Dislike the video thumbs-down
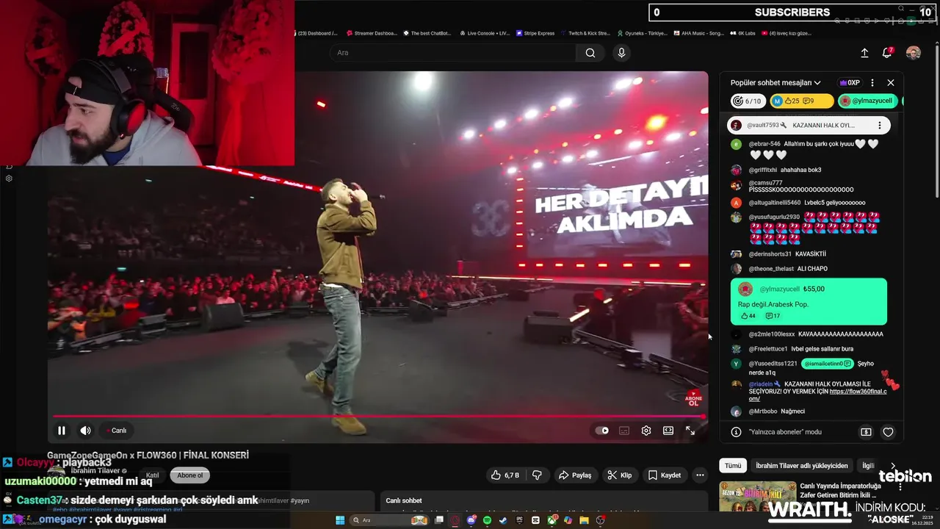The width and height of the screenshot is (940, 529). pyautogui.click(x=537, y=475)
